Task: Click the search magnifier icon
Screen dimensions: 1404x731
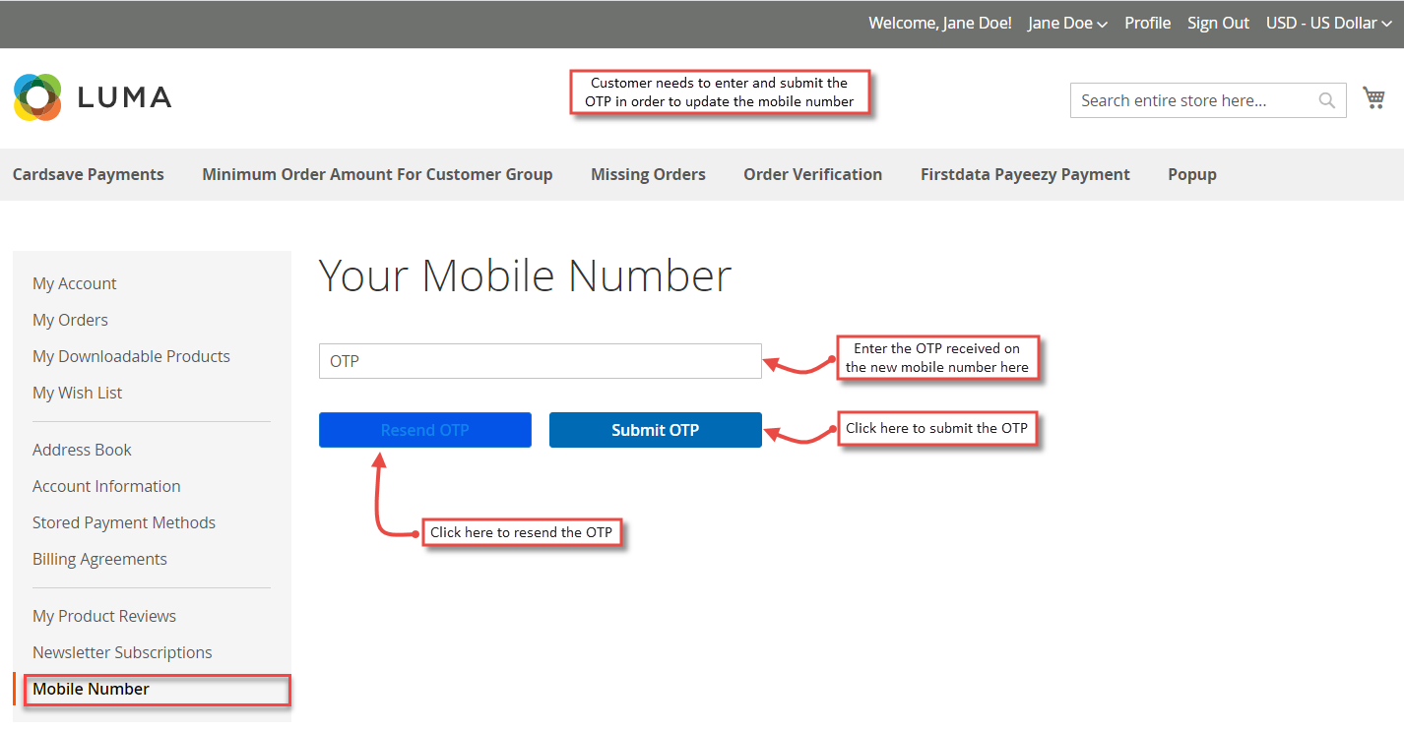Action: point(1326,99)
